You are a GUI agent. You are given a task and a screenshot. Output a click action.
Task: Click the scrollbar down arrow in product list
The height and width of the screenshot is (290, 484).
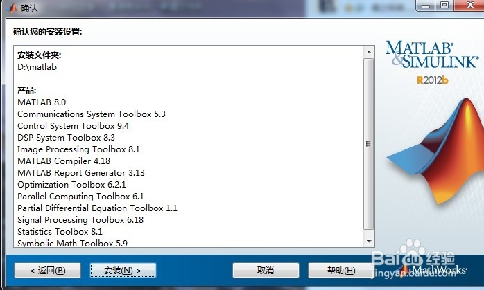[369, 242]
